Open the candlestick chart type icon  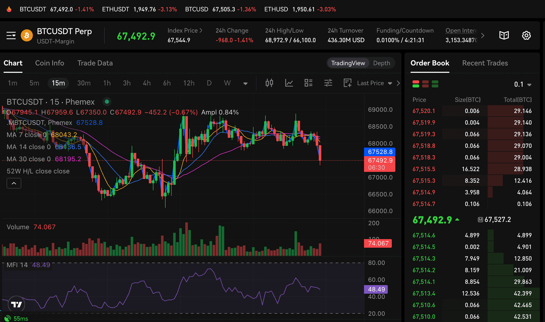coord(269,83)
